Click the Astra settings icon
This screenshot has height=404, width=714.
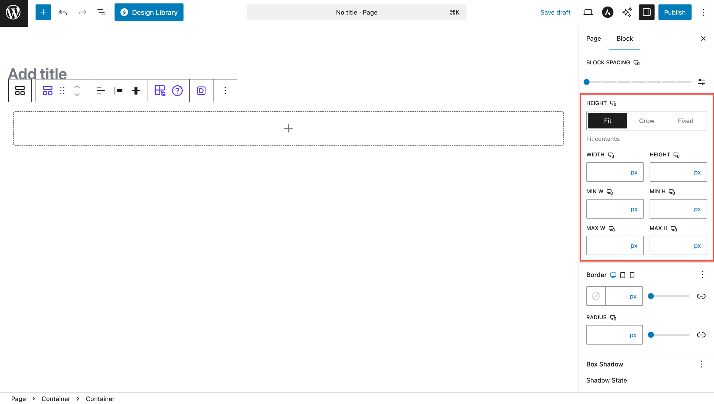607,12
